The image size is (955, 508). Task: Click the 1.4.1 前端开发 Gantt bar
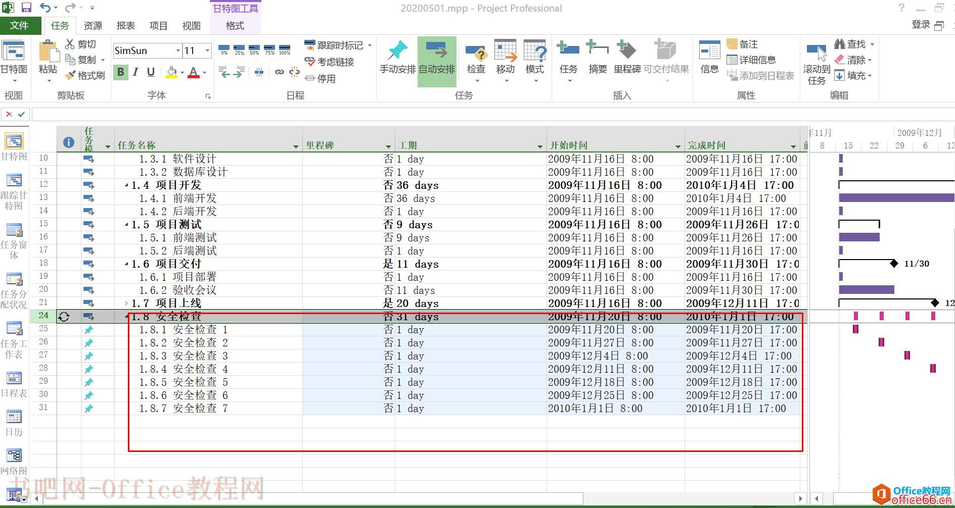(x=896, y=198)
